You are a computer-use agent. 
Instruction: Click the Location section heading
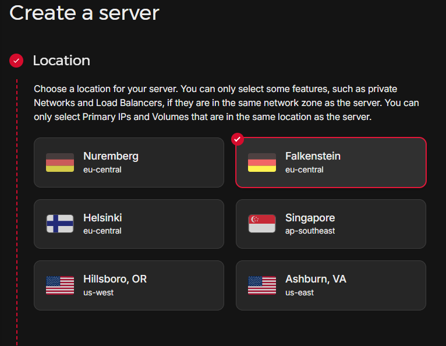(61, 61)
